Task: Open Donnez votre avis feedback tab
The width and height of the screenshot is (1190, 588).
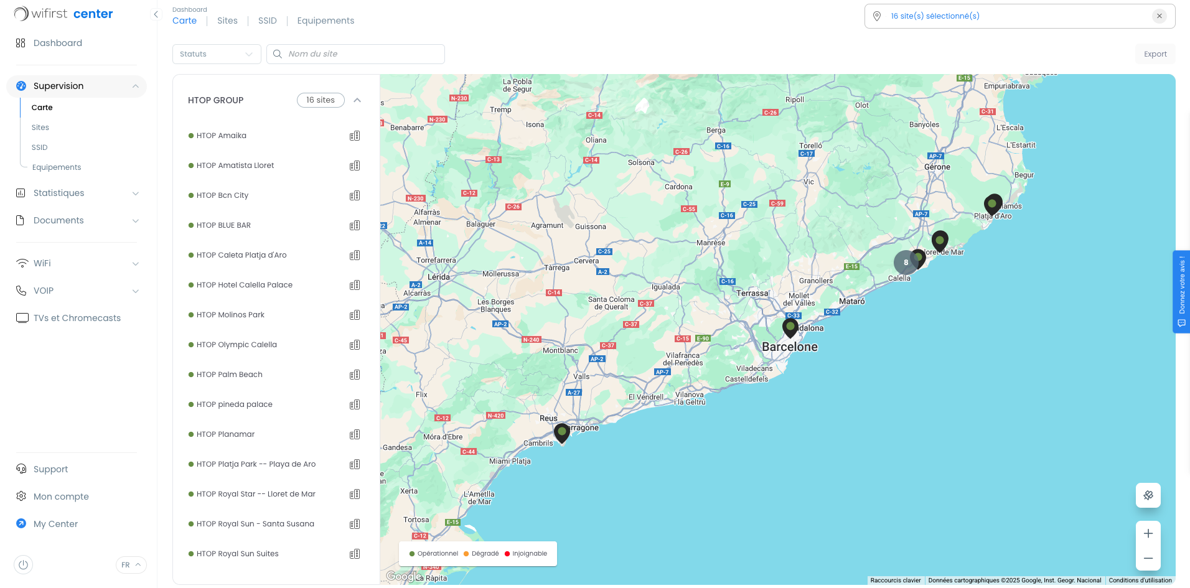Action: point(1181,292)
